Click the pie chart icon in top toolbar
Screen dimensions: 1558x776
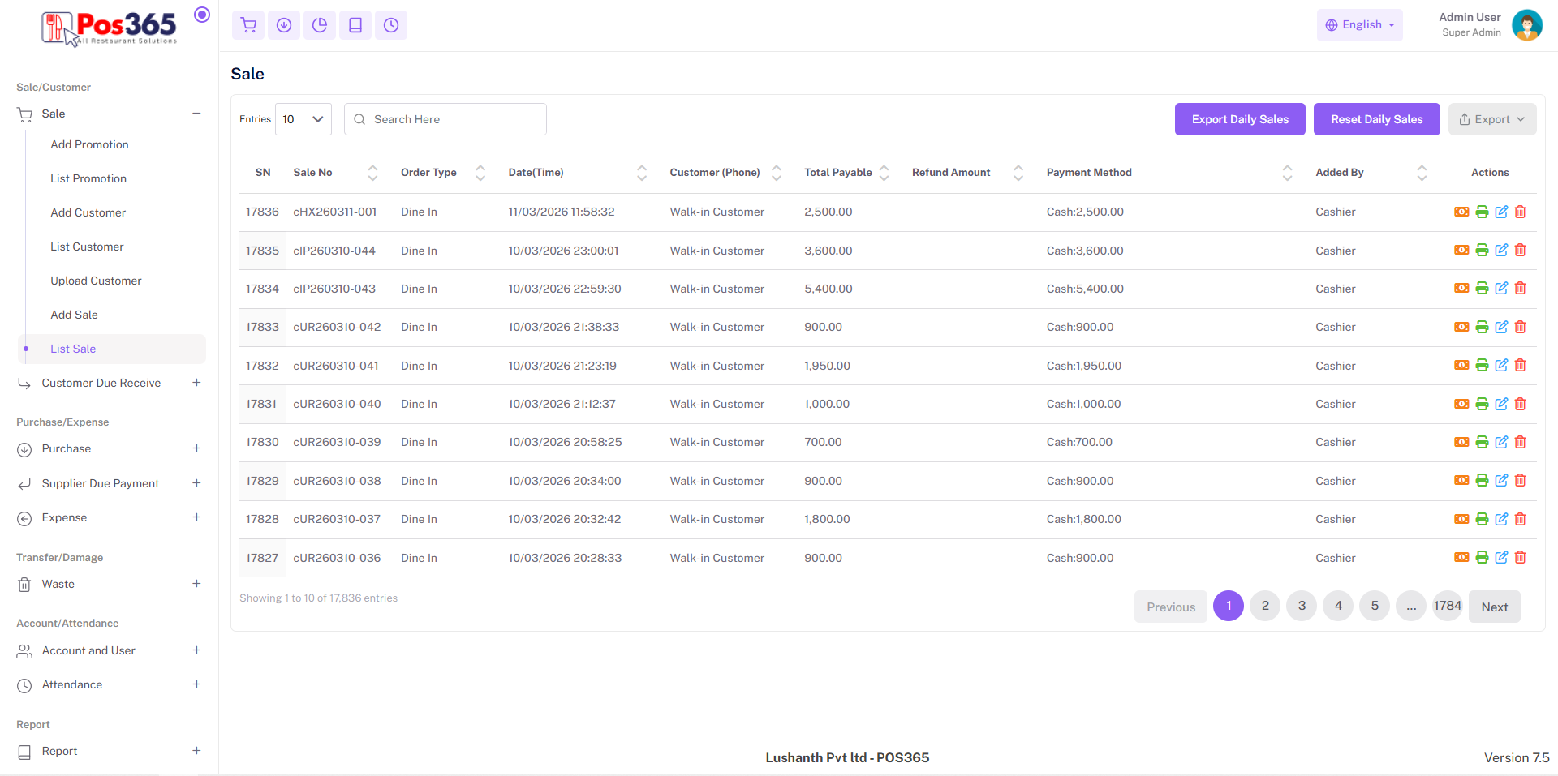click(320, 25)
